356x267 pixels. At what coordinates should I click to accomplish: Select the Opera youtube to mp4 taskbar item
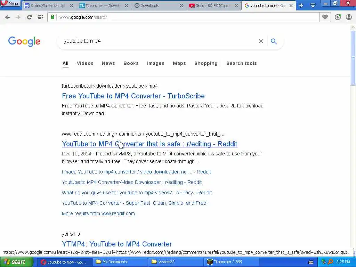click(64, 262)
